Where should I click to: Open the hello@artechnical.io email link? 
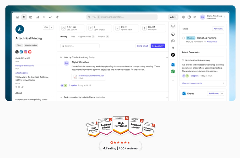pos(25,65)
